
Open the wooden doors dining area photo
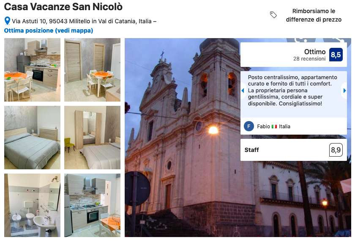click(x=93, y=70)
